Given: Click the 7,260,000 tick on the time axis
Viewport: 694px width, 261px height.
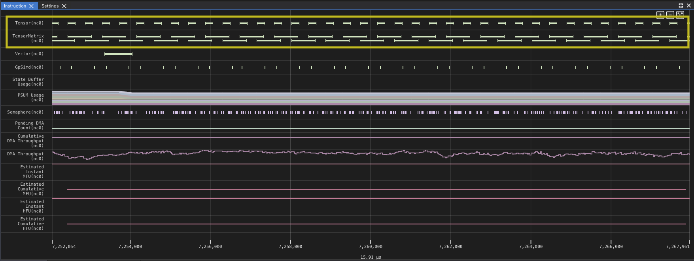Looking at the screenshot, I should coord(371,246).
